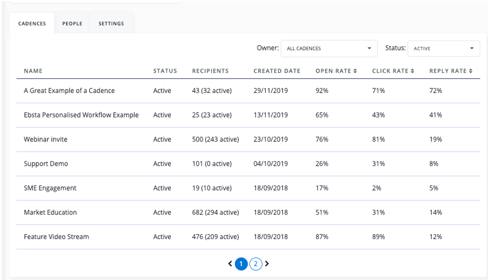Screen dimensions: 488x280
Task: Click the Name column header
Action: (x=33, y=71)
